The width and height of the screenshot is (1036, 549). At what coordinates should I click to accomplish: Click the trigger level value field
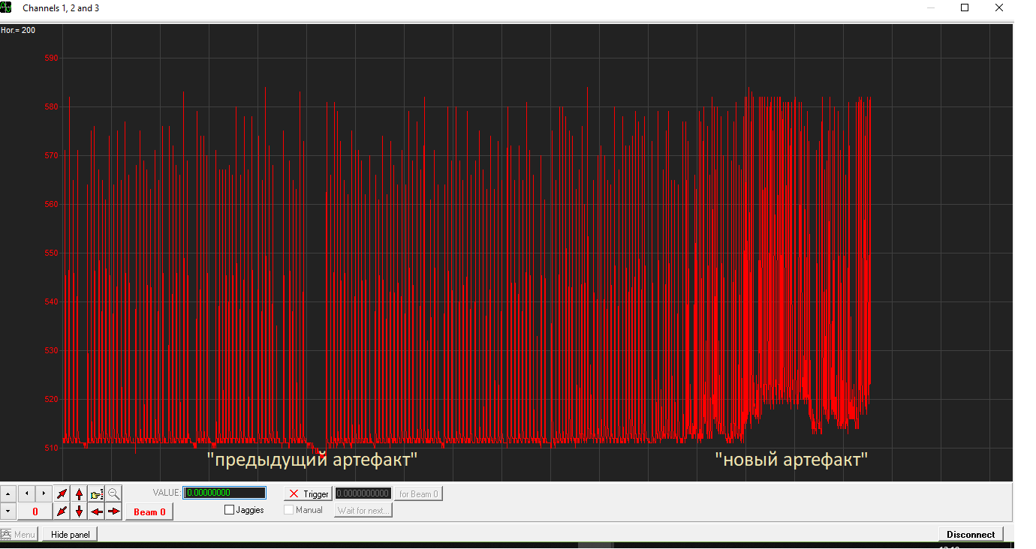tap(363, 493)
